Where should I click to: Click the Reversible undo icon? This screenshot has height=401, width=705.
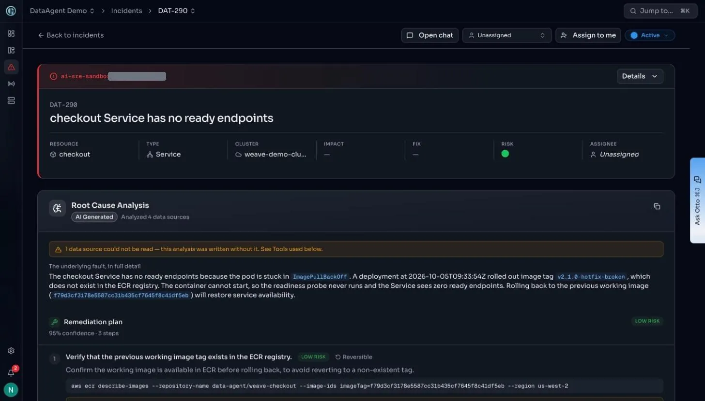tap(338, 357)
